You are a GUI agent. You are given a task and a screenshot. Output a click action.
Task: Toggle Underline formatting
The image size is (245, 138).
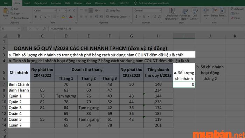(45, 16)
